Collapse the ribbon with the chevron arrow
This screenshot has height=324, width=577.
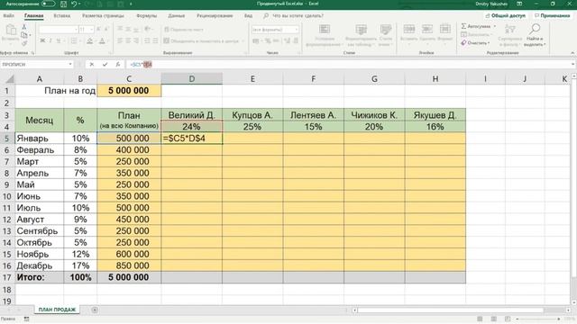click(572, 53)
